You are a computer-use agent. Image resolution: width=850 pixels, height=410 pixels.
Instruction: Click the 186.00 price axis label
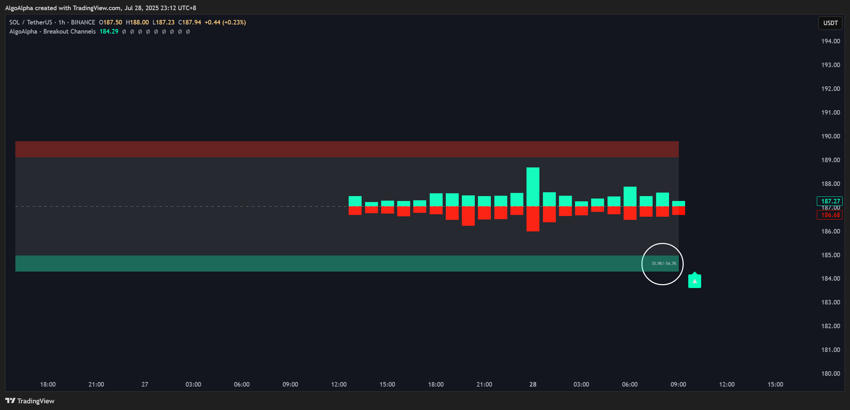[x=830, y=231]
